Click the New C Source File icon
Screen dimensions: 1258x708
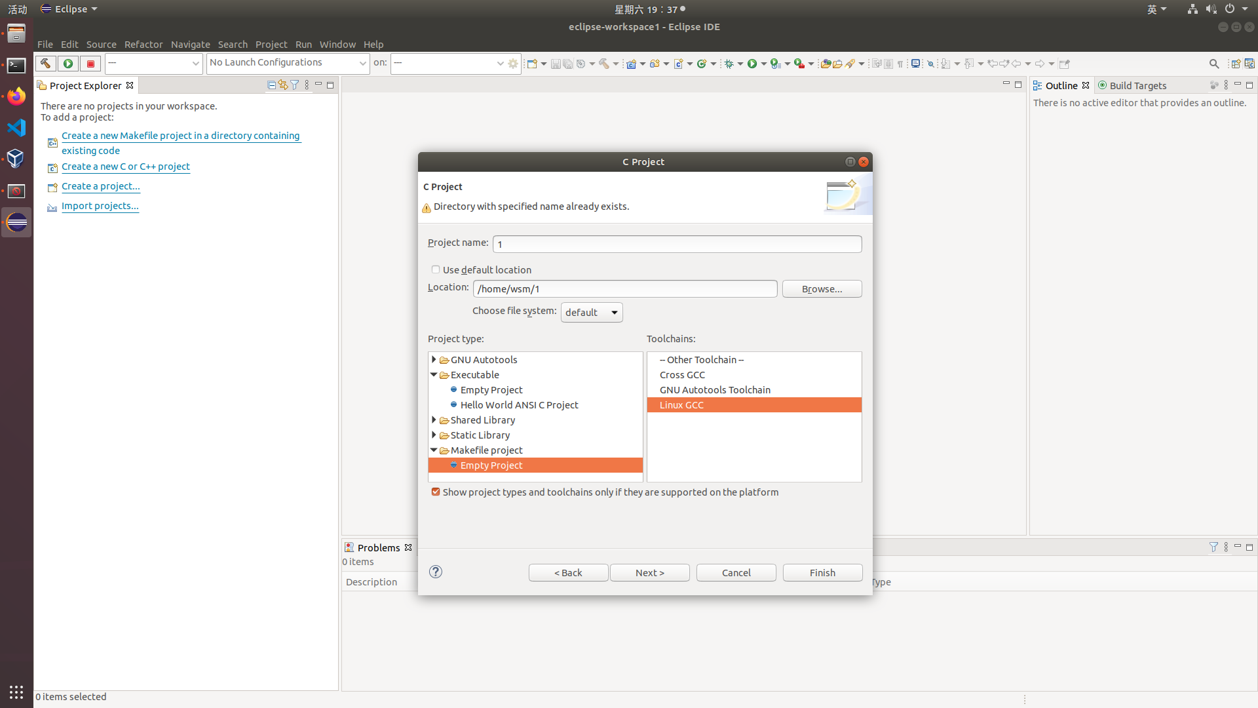[x=679, y=64]
